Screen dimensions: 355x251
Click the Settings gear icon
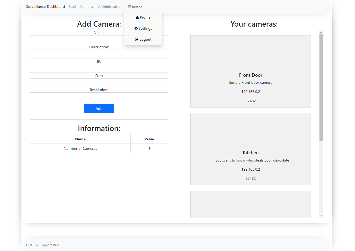pos(136,28)
